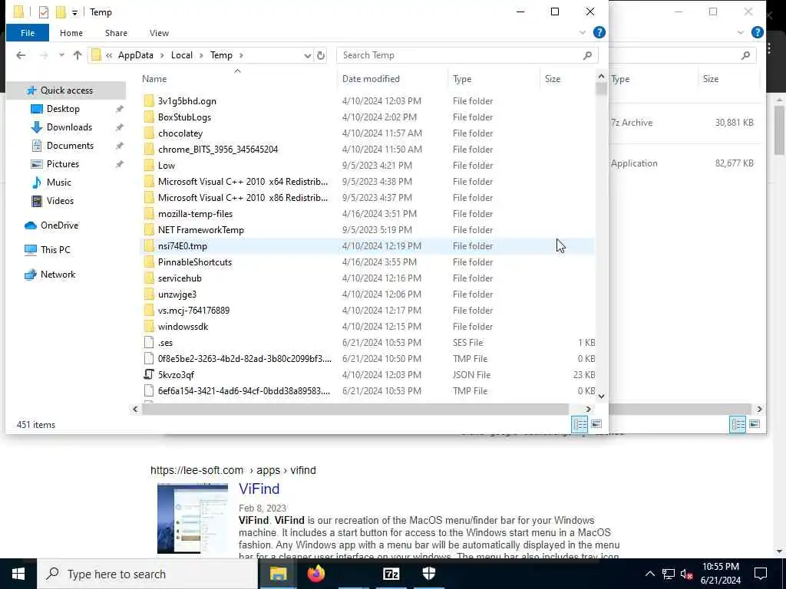Open Windows Security from taskbar
Screen dimensions: 786x589
pos(428,574)
